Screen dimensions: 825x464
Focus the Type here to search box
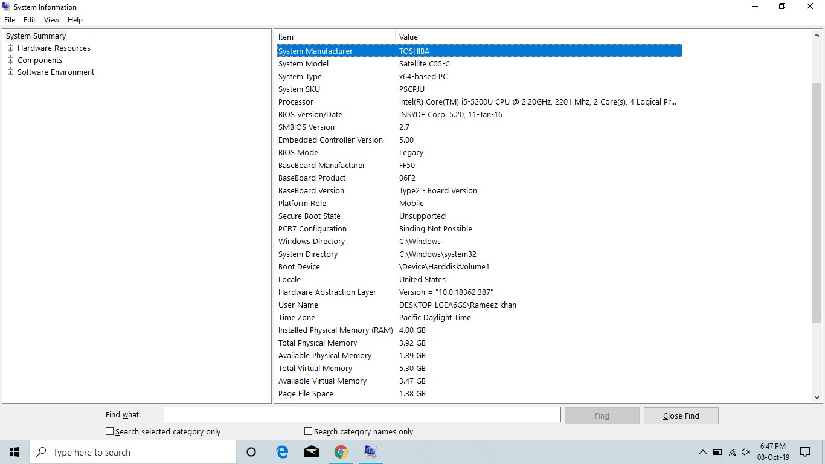pos(133,452)
